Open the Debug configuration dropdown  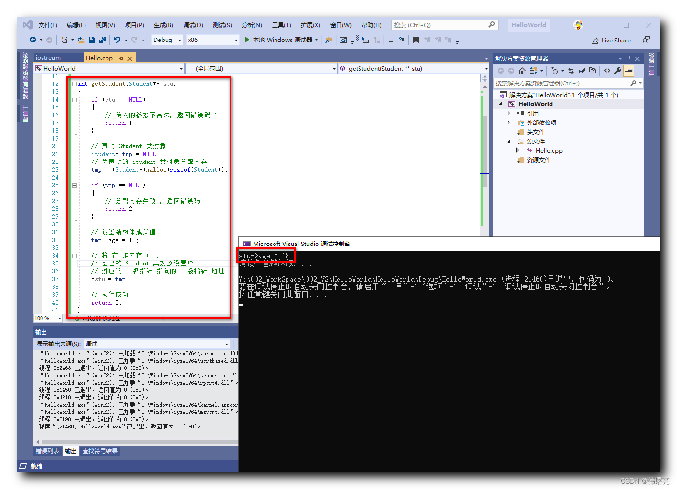coord(168,40)
